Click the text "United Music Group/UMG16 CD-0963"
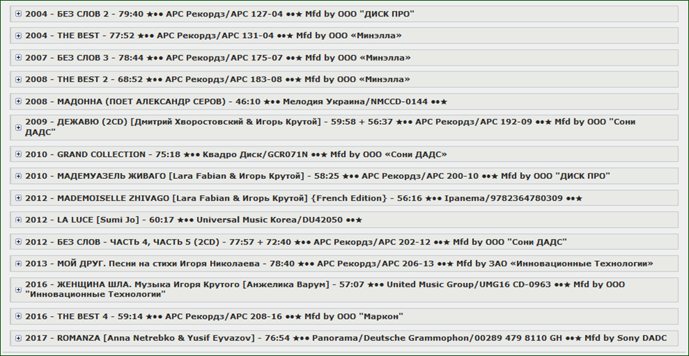This screenshot has height=356, width=689. [x=469, y=284]
